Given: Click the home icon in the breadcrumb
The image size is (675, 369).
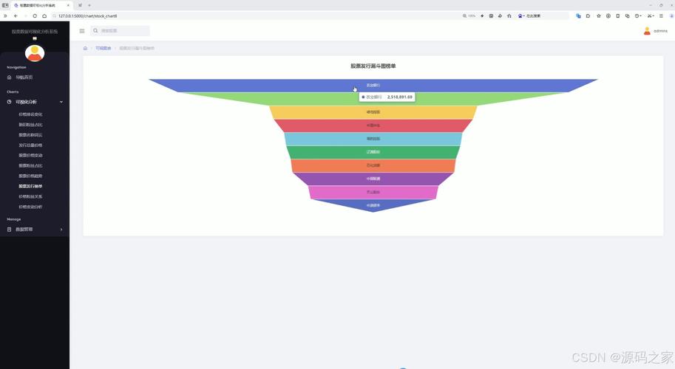Looking at the screenshot, I should [x=85, y=48].
